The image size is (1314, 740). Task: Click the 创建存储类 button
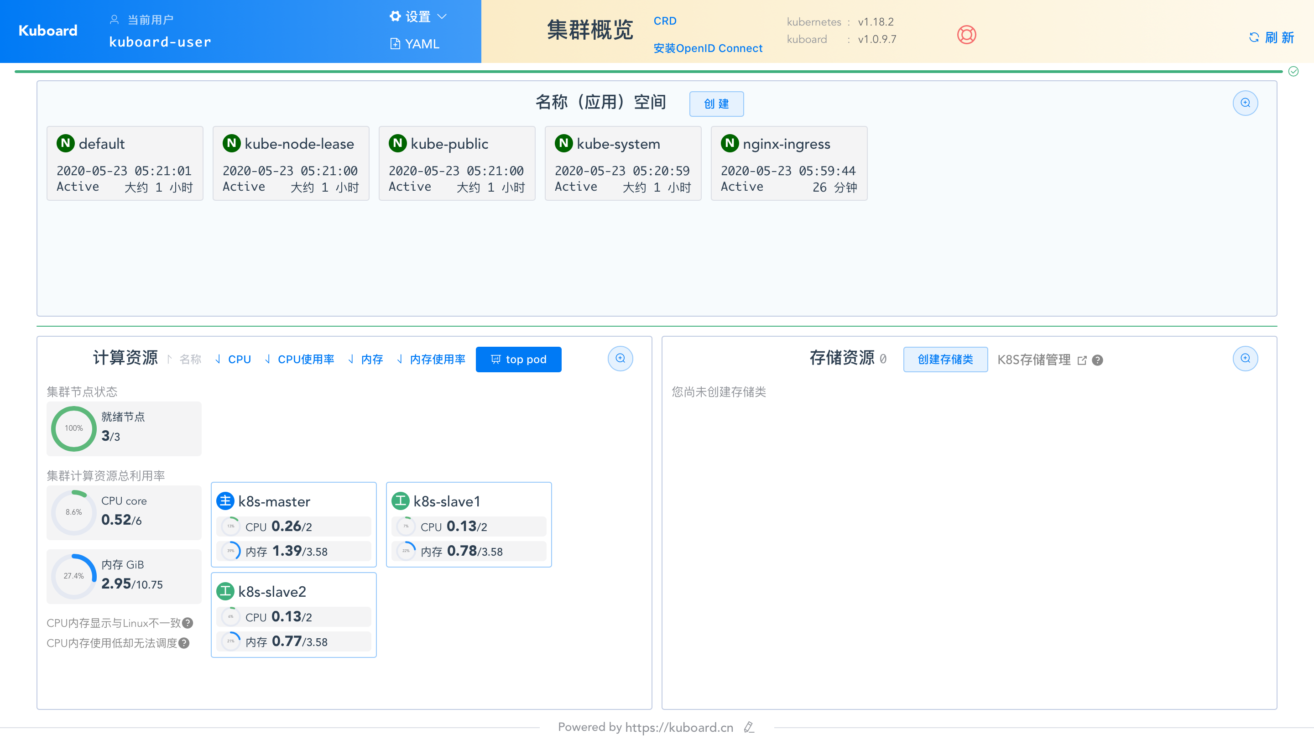click(945, 360)
